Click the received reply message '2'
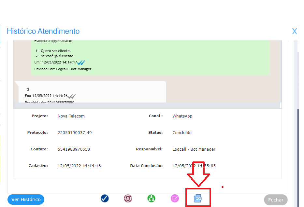The image size is (304, 207). 28,90
